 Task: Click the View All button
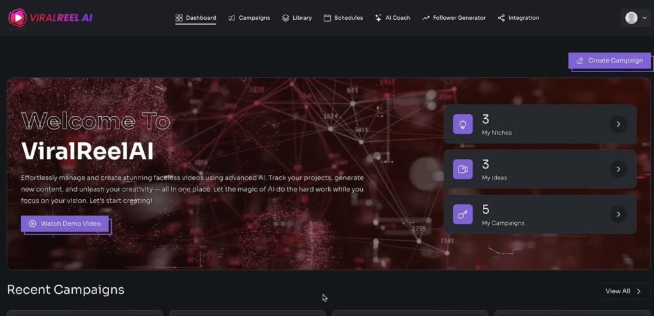[x=624, y=291]
